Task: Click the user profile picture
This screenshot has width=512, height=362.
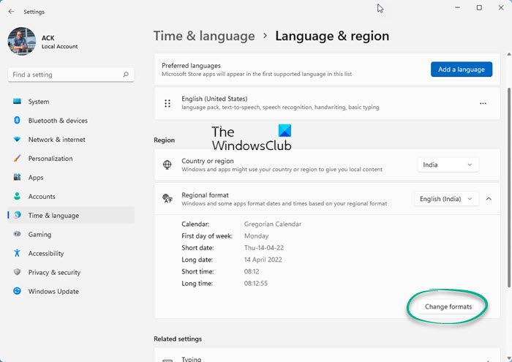Action: click(22, 41)
